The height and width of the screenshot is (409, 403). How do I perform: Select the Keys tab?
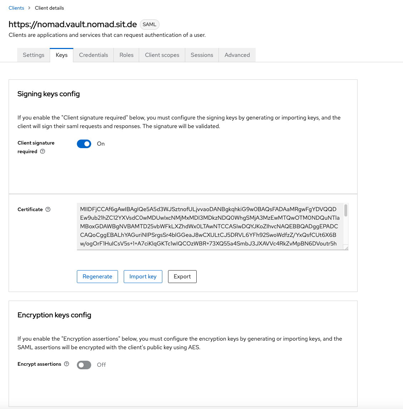pyautogui.click(x=62, y=55)
